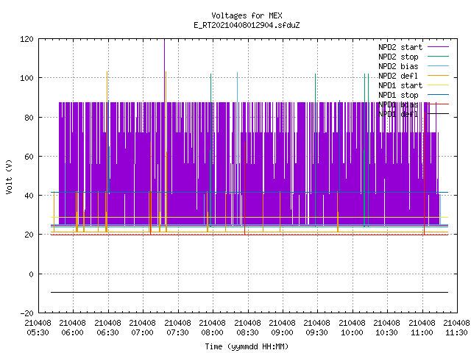Click the y-axis tick value 100
Image resolution: width=471 pixels, height=353 pixels.
point(26,79)
